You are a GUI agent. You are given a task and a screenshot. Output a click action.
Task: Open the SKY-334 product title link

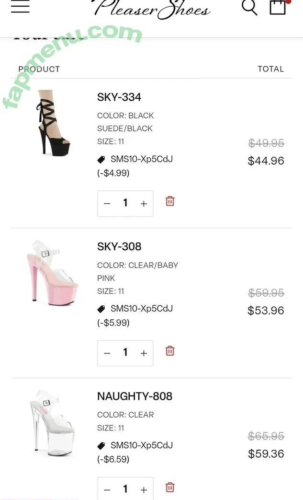coord(119,97)
